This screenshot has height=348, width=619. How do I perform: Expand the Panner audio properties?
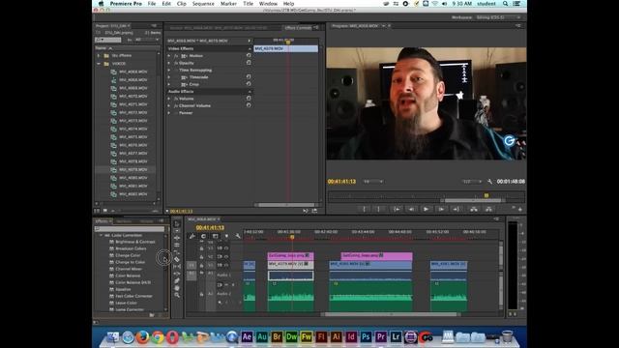(x=169, y=113)
